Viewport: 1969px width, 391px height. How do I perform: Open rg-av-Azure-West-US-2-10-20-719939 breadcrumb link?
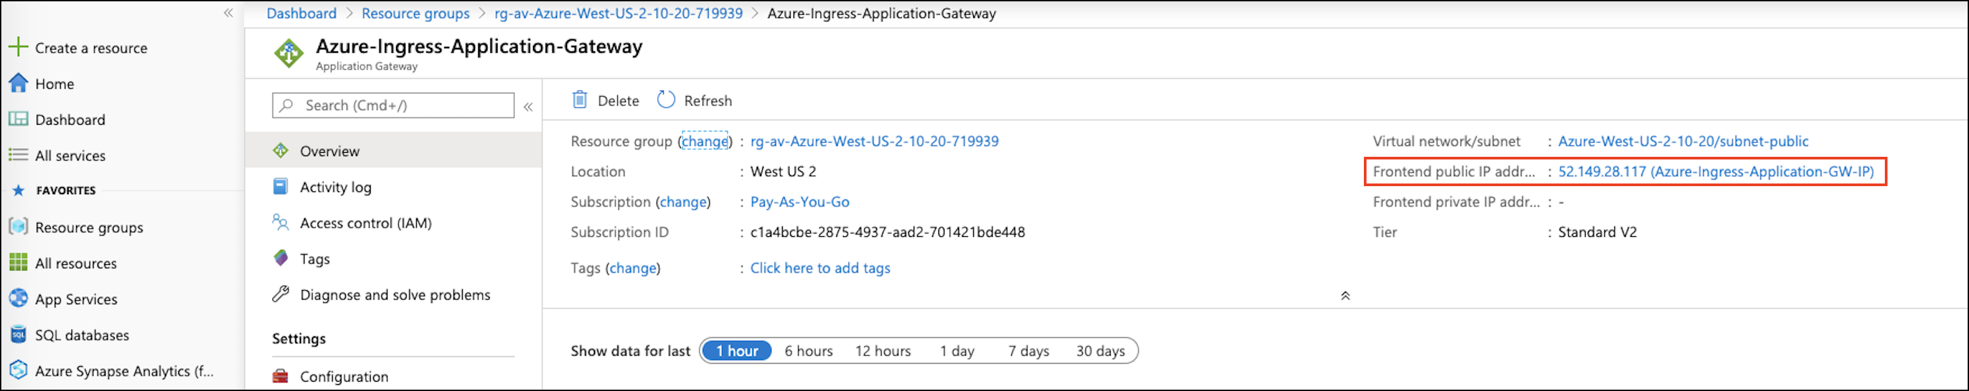click(618, 13)
